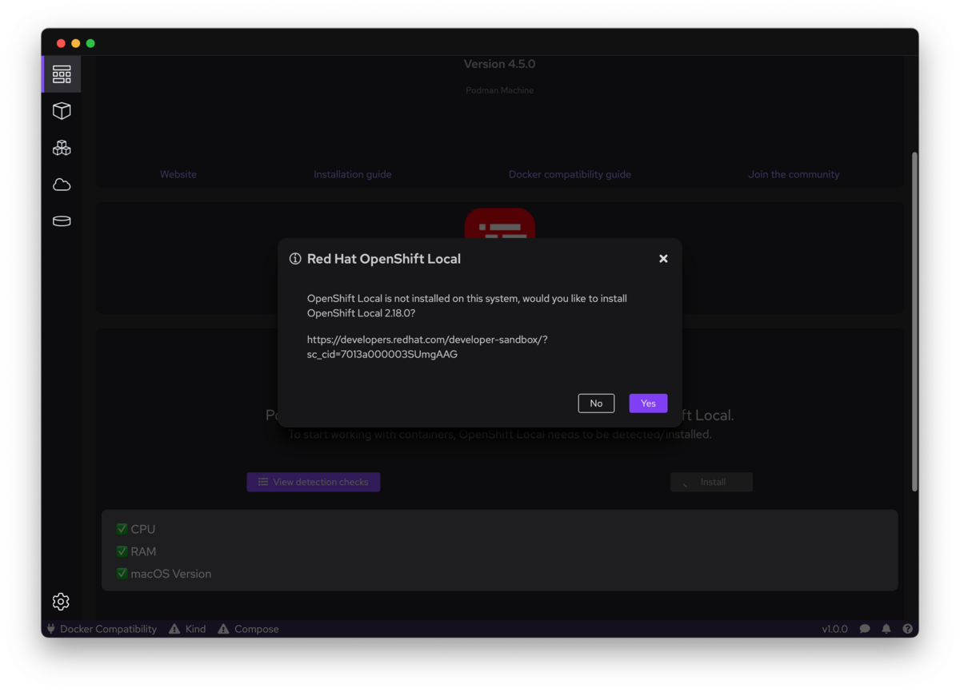Open Settings gear icon
960x692 pixels.
click(61, 602)
